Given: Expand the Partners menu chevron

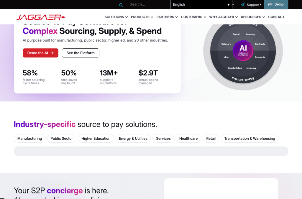Looking at the screenshot, I should point(176,17).
